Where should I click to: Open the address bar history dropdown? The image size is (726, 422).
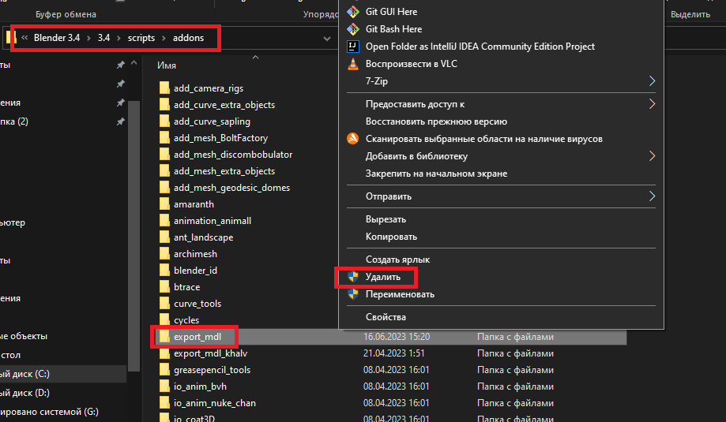tap(327, 39)
